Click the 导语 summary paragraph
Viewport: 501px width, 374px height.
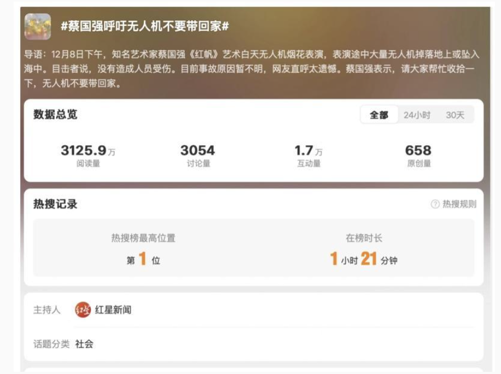pos(252,69)
